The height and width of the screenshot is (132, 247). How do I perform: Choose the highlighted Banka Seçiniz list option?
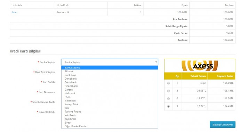[110, 68]
